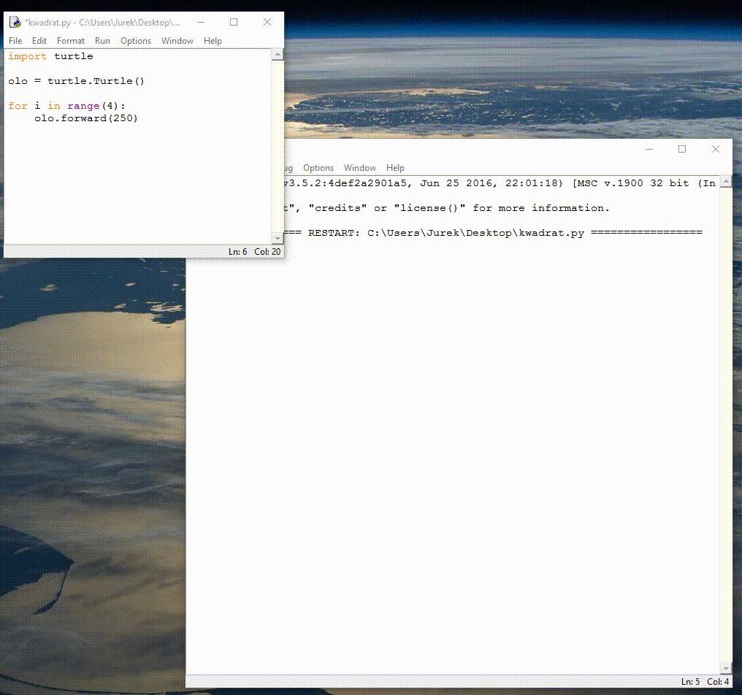Click the Python version line in Shell
The height and width of the screenshot is (695, 742).
point(500,183)
